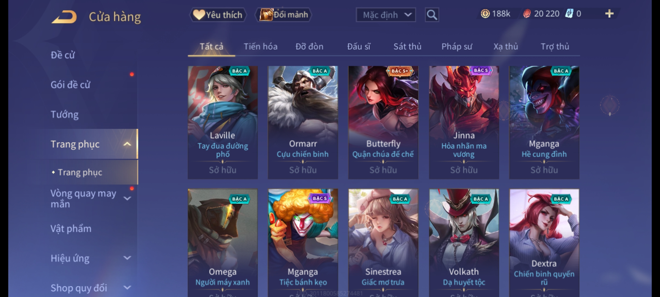Open search with magnifier icon
660x297 pixels.
(x=432, y=15)
